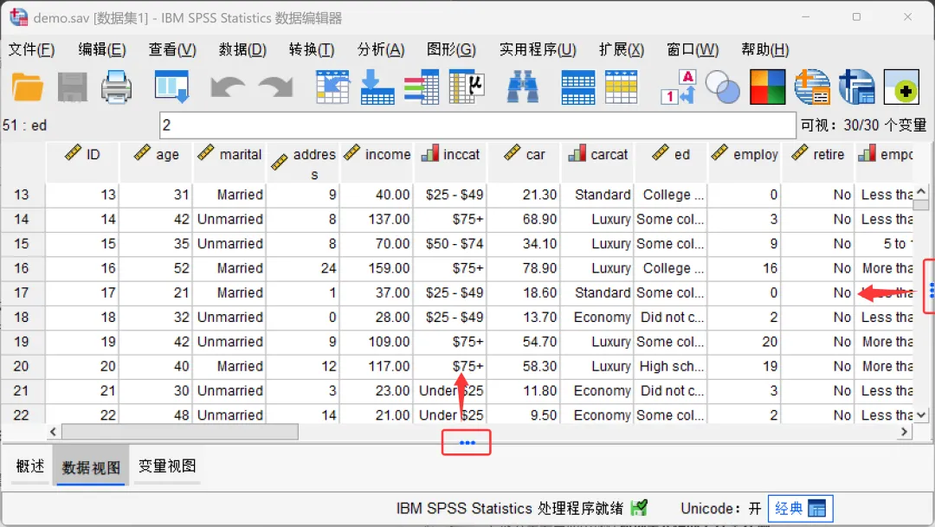Click the red-green-blue color chart icon

[767, 87]
